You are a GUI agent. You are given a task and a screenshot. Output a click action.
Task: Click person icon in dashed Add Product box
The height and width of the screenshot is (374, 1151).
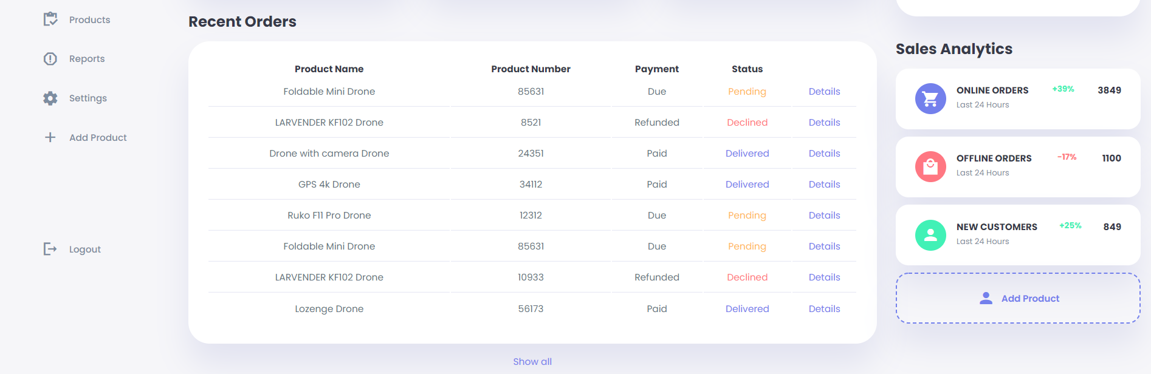(x=986, y=298)
